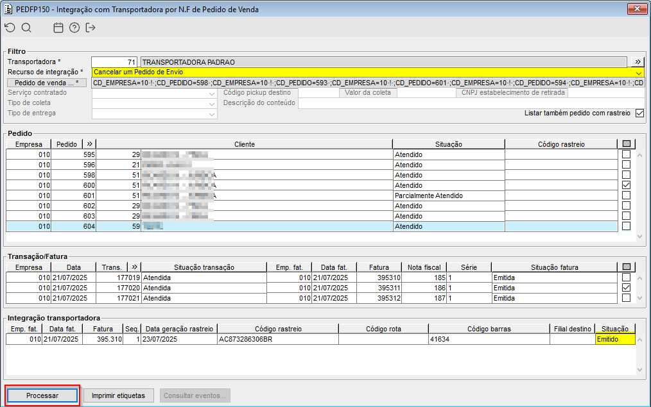Click the Processar button
Image resolution: width=651 pixels, height=407 pixels.
42,395
